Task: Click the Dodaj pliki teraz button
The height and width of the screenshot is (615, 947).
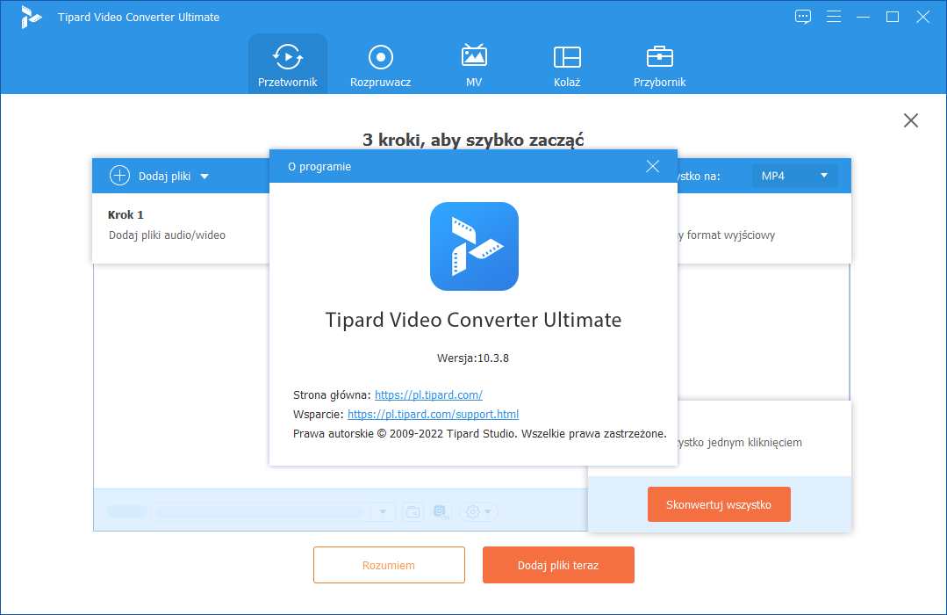Action: click(x=558, y=565)
